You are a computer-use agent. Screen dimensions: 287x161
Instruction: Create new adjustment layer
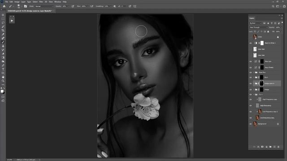[x=266, y=147]
